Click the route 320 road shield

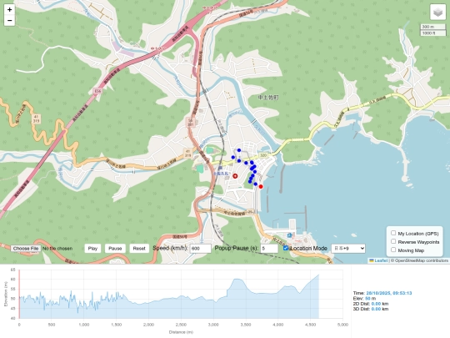[262, 155]
